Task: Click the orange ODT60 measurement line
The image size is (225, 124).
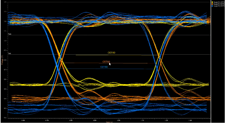Action: [109, 63]
